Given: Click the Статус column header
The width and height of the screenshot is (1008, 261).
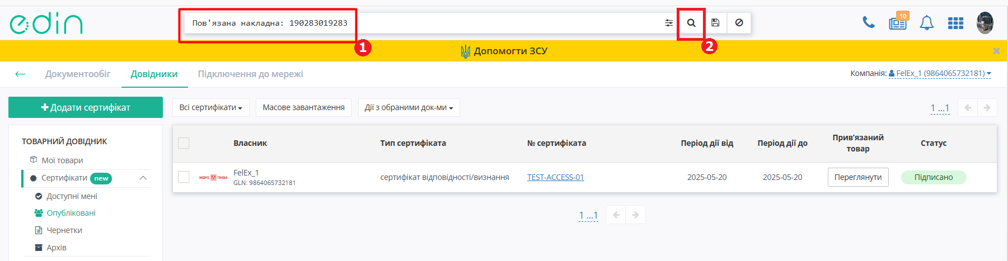Looking at the screenshot, I should (x=934, y=143).
